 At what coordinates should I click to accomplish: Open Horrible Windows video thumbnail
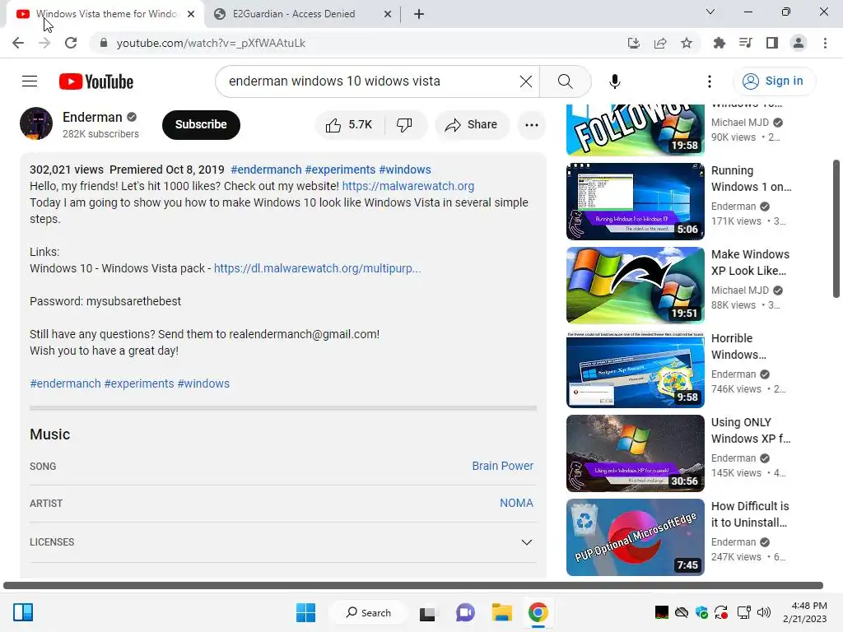pyautogui.click(x=635, y=369)
